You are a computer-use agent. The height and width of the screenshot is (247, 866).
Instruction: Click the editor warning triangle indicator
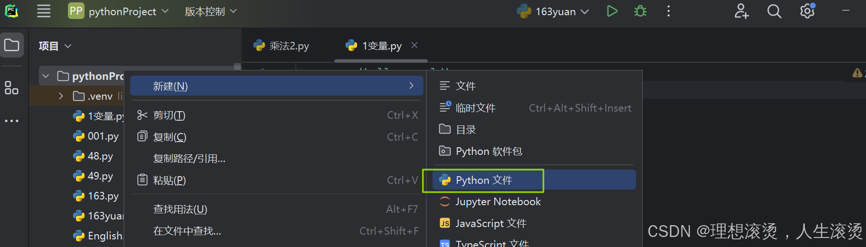point(857,73)
